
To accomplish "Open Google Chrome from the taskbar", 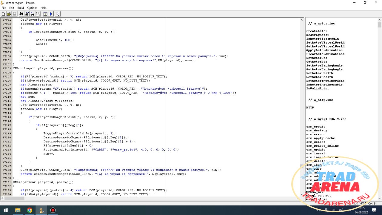I will pos(30,210).
